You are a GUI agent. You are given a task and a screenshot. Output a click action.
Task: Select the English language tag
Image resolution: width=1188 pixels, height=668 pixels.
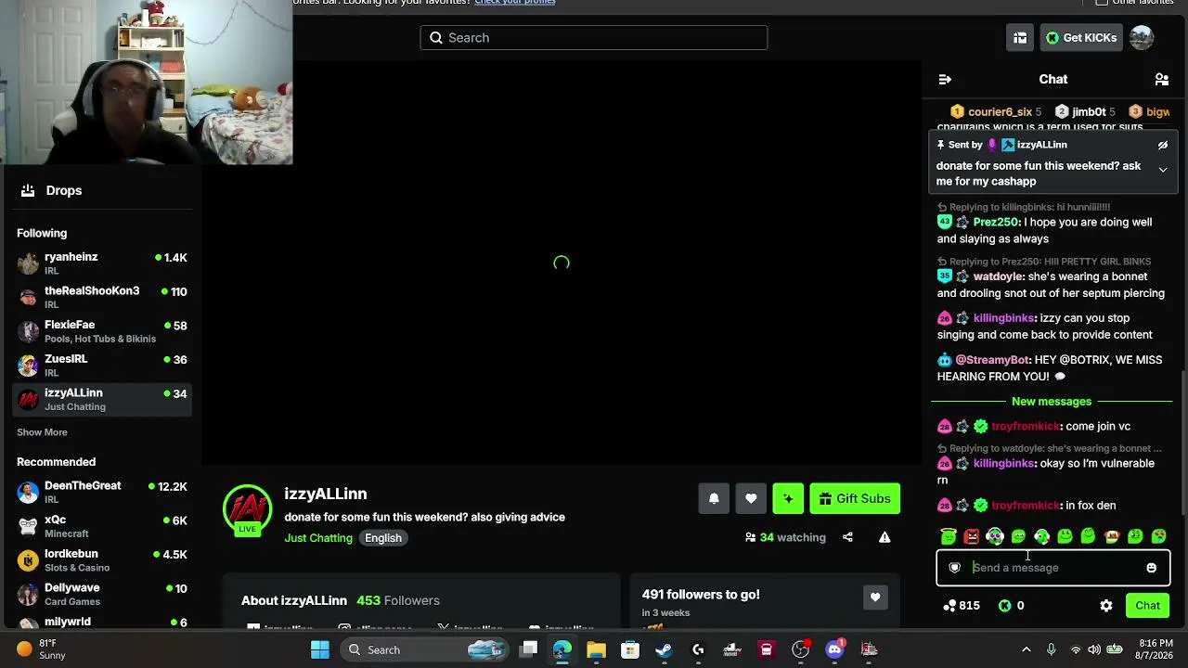tap(383, 538)
